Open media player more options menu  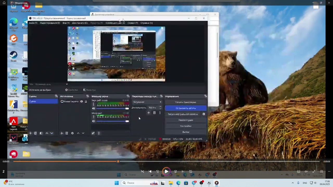pos(329,171)
